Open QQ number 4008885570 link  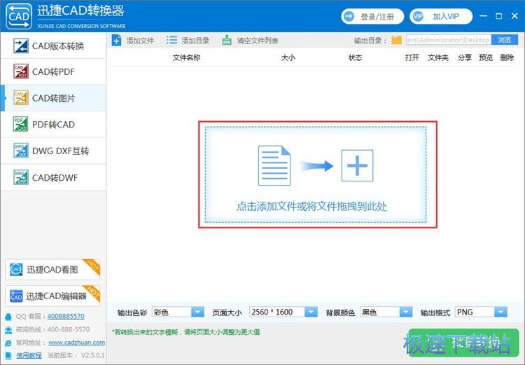click(x=66, y=317)
